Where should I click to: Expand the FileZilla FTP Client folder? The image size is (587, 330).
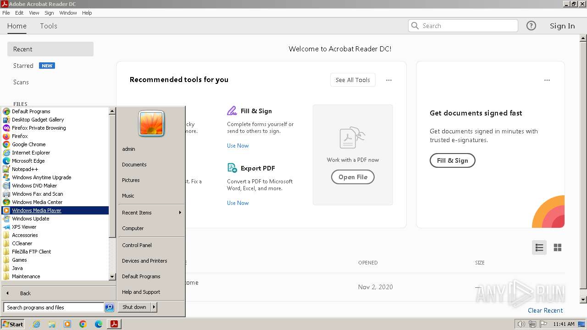click(x=55, y=252)
